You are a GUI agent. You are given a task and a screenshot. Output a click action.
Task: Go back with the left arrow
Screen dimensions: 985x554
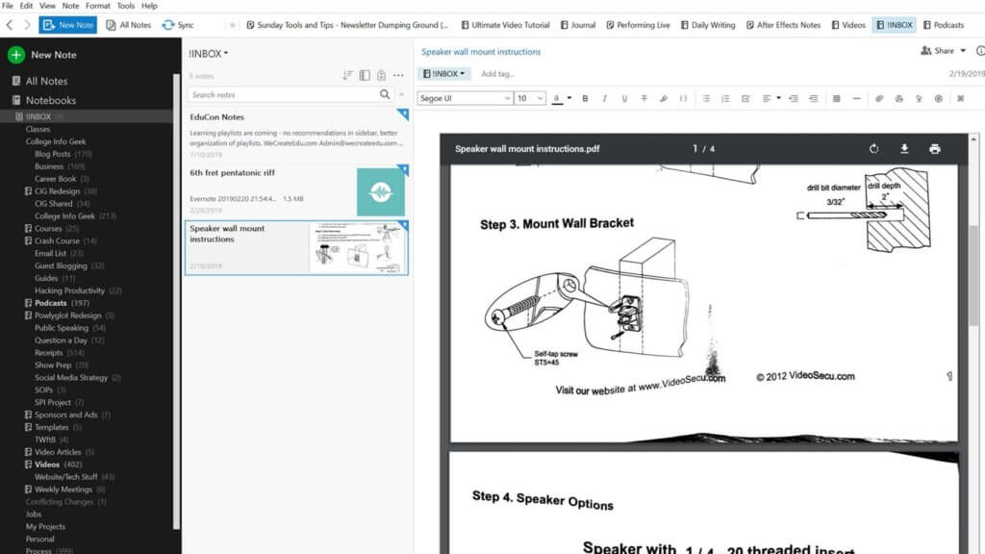coord(10,25)
